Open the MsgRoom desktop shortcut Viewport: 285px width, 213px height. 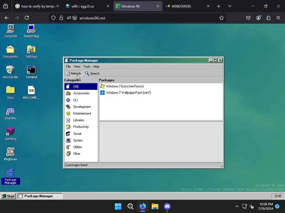[11, 154]
